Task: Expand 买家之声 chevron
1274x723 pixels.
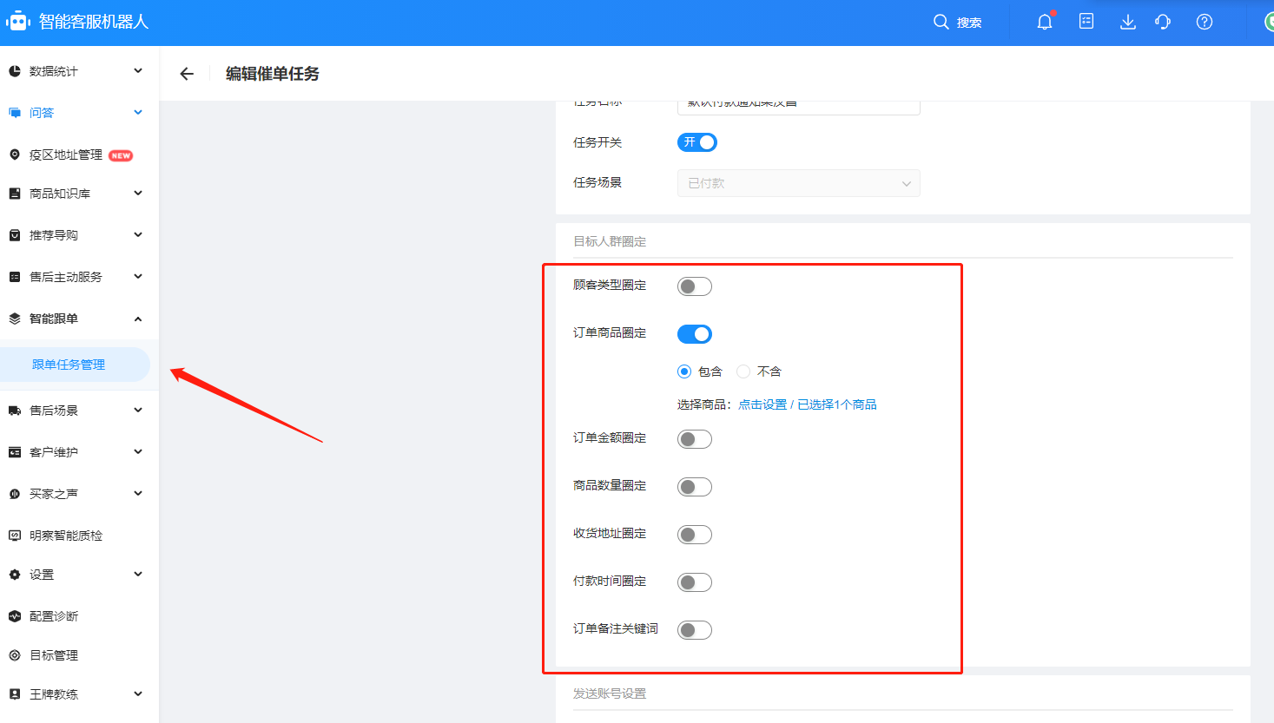Action: 138,494
